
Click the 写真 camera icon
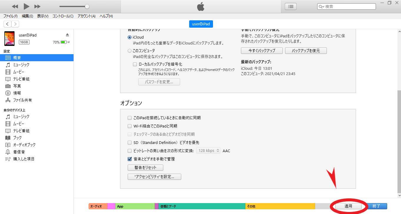8,86
